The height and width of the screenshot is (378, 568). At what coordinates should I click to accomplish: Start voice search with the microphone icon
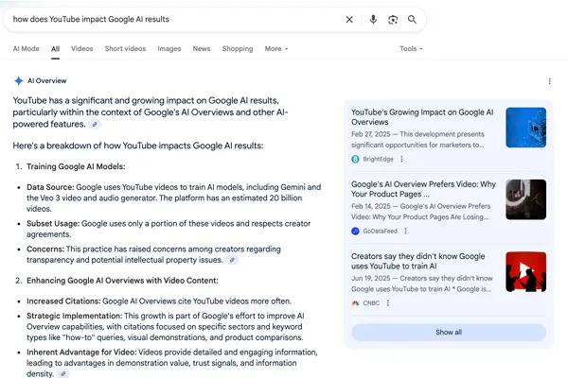tap(373, 20)
